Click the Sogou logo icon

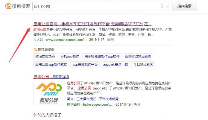(8, 6)
